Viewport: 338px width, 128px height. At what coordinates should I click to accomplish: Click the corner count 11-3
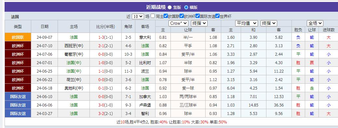(x=128, y=71)
